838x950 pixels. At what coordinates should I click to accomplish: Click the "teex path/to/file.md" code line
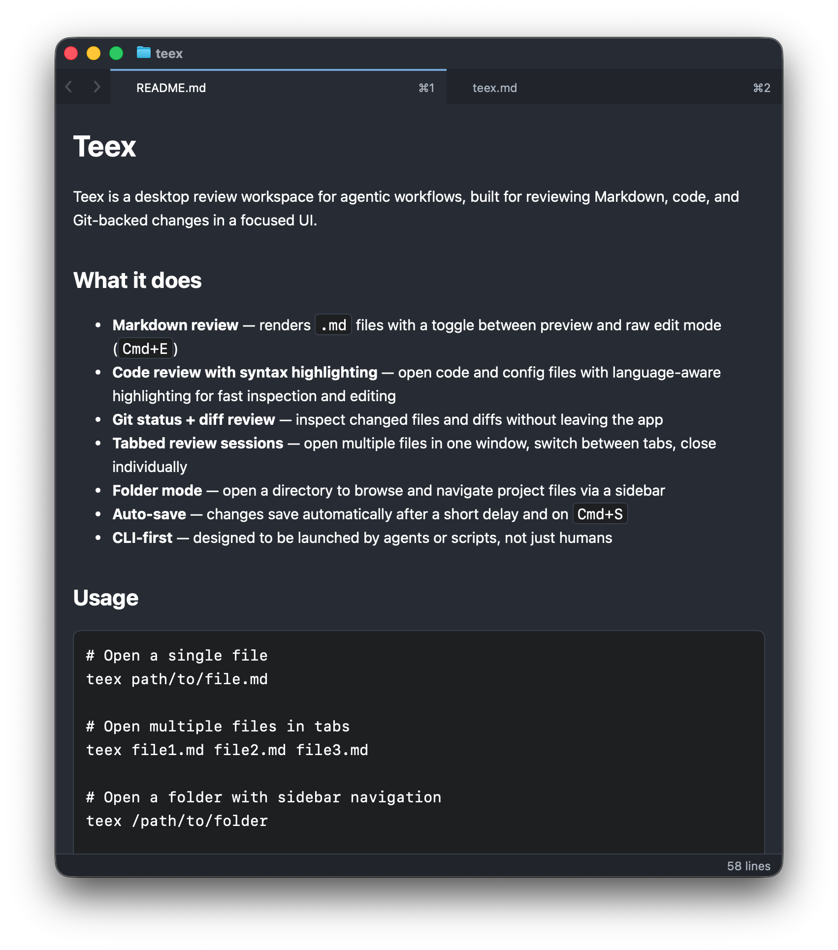pos(177,679)
